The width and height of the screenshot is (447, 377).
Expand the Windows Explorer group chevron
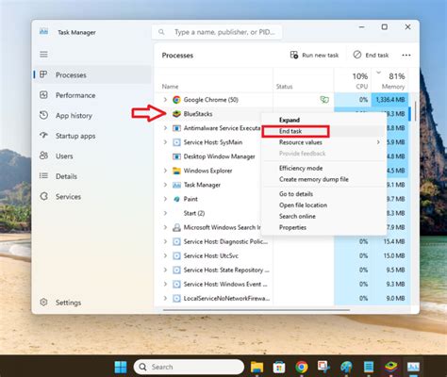(x=165, y=171)
